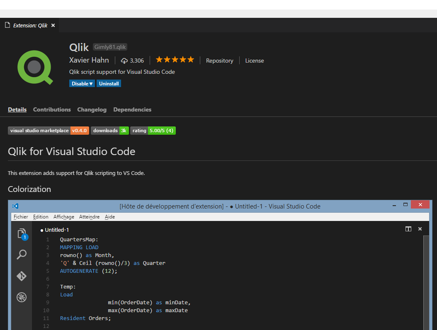
Task: Open the Disable button's dropdown arrow
Action: pyautogui.click(x=91, y=83)
